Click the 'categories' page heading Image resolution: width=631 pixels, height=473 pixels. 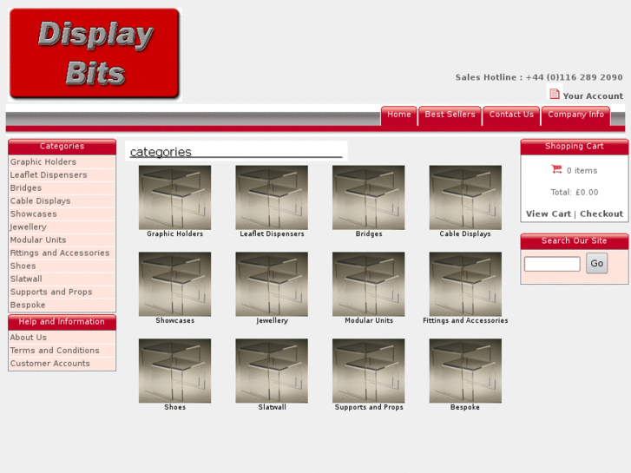pyautogui.click(x=161, y=152)
